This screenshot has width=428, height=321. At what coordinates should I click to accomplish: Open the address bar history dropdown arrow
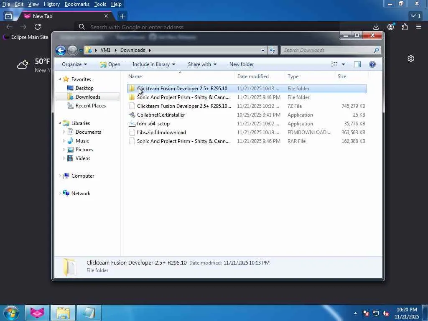coord(263,50)
